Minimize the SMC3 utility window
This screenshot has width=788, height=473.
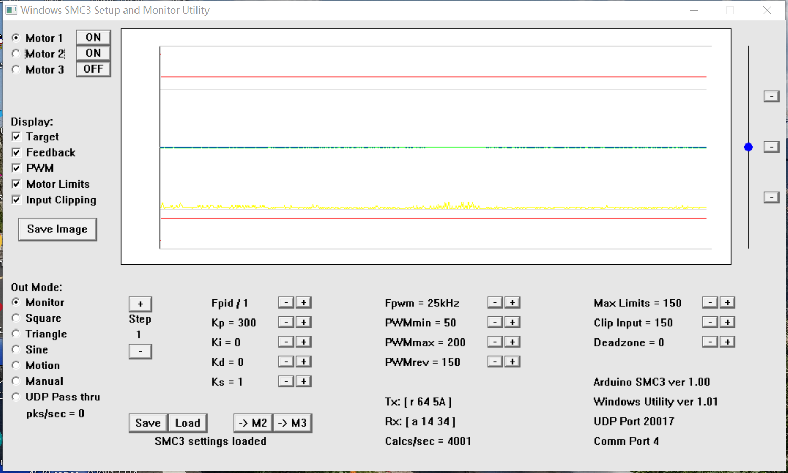pos(693,10)
